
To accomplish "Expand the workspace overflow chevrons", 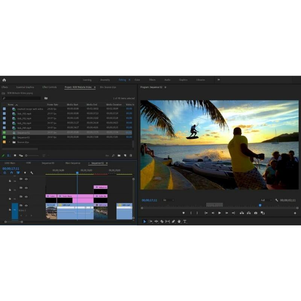I will pyautogui.click(x=219, y=80).
